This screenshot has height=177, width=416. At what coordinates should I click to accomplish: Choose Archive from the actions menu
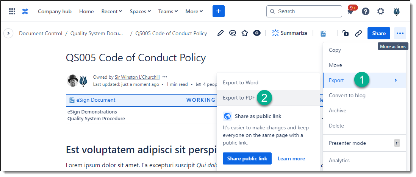coord(337,110)
